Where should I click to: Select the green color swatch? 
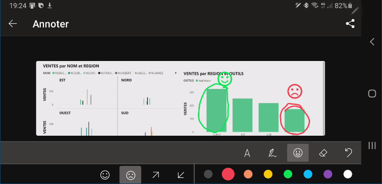pyautogui.click(x=288, y=174)
